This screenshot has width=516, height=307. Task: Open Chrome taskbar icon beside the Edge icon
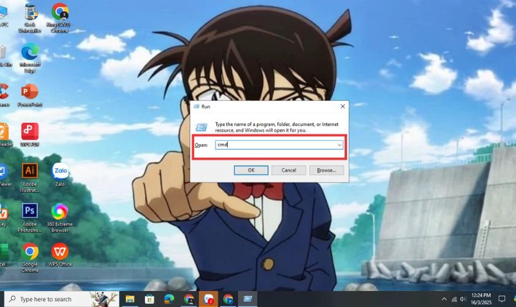click(189, 299)
